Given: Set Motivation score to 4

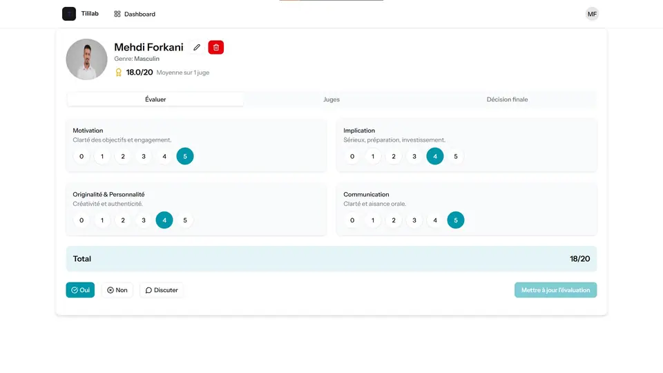Looking at the screenshot, I should pos(164,157).
